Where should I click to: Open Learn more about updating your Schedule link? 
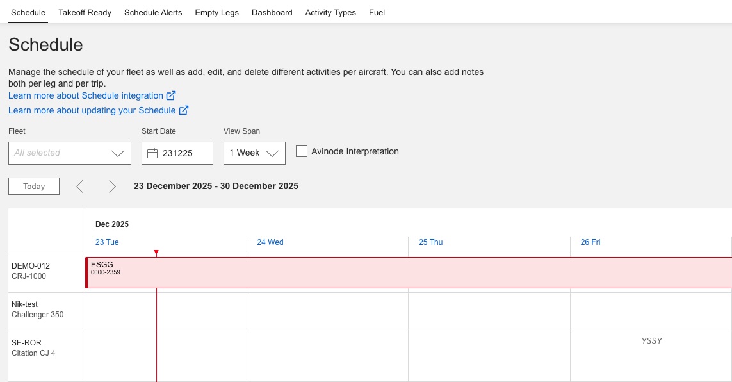tap(92, 110)
